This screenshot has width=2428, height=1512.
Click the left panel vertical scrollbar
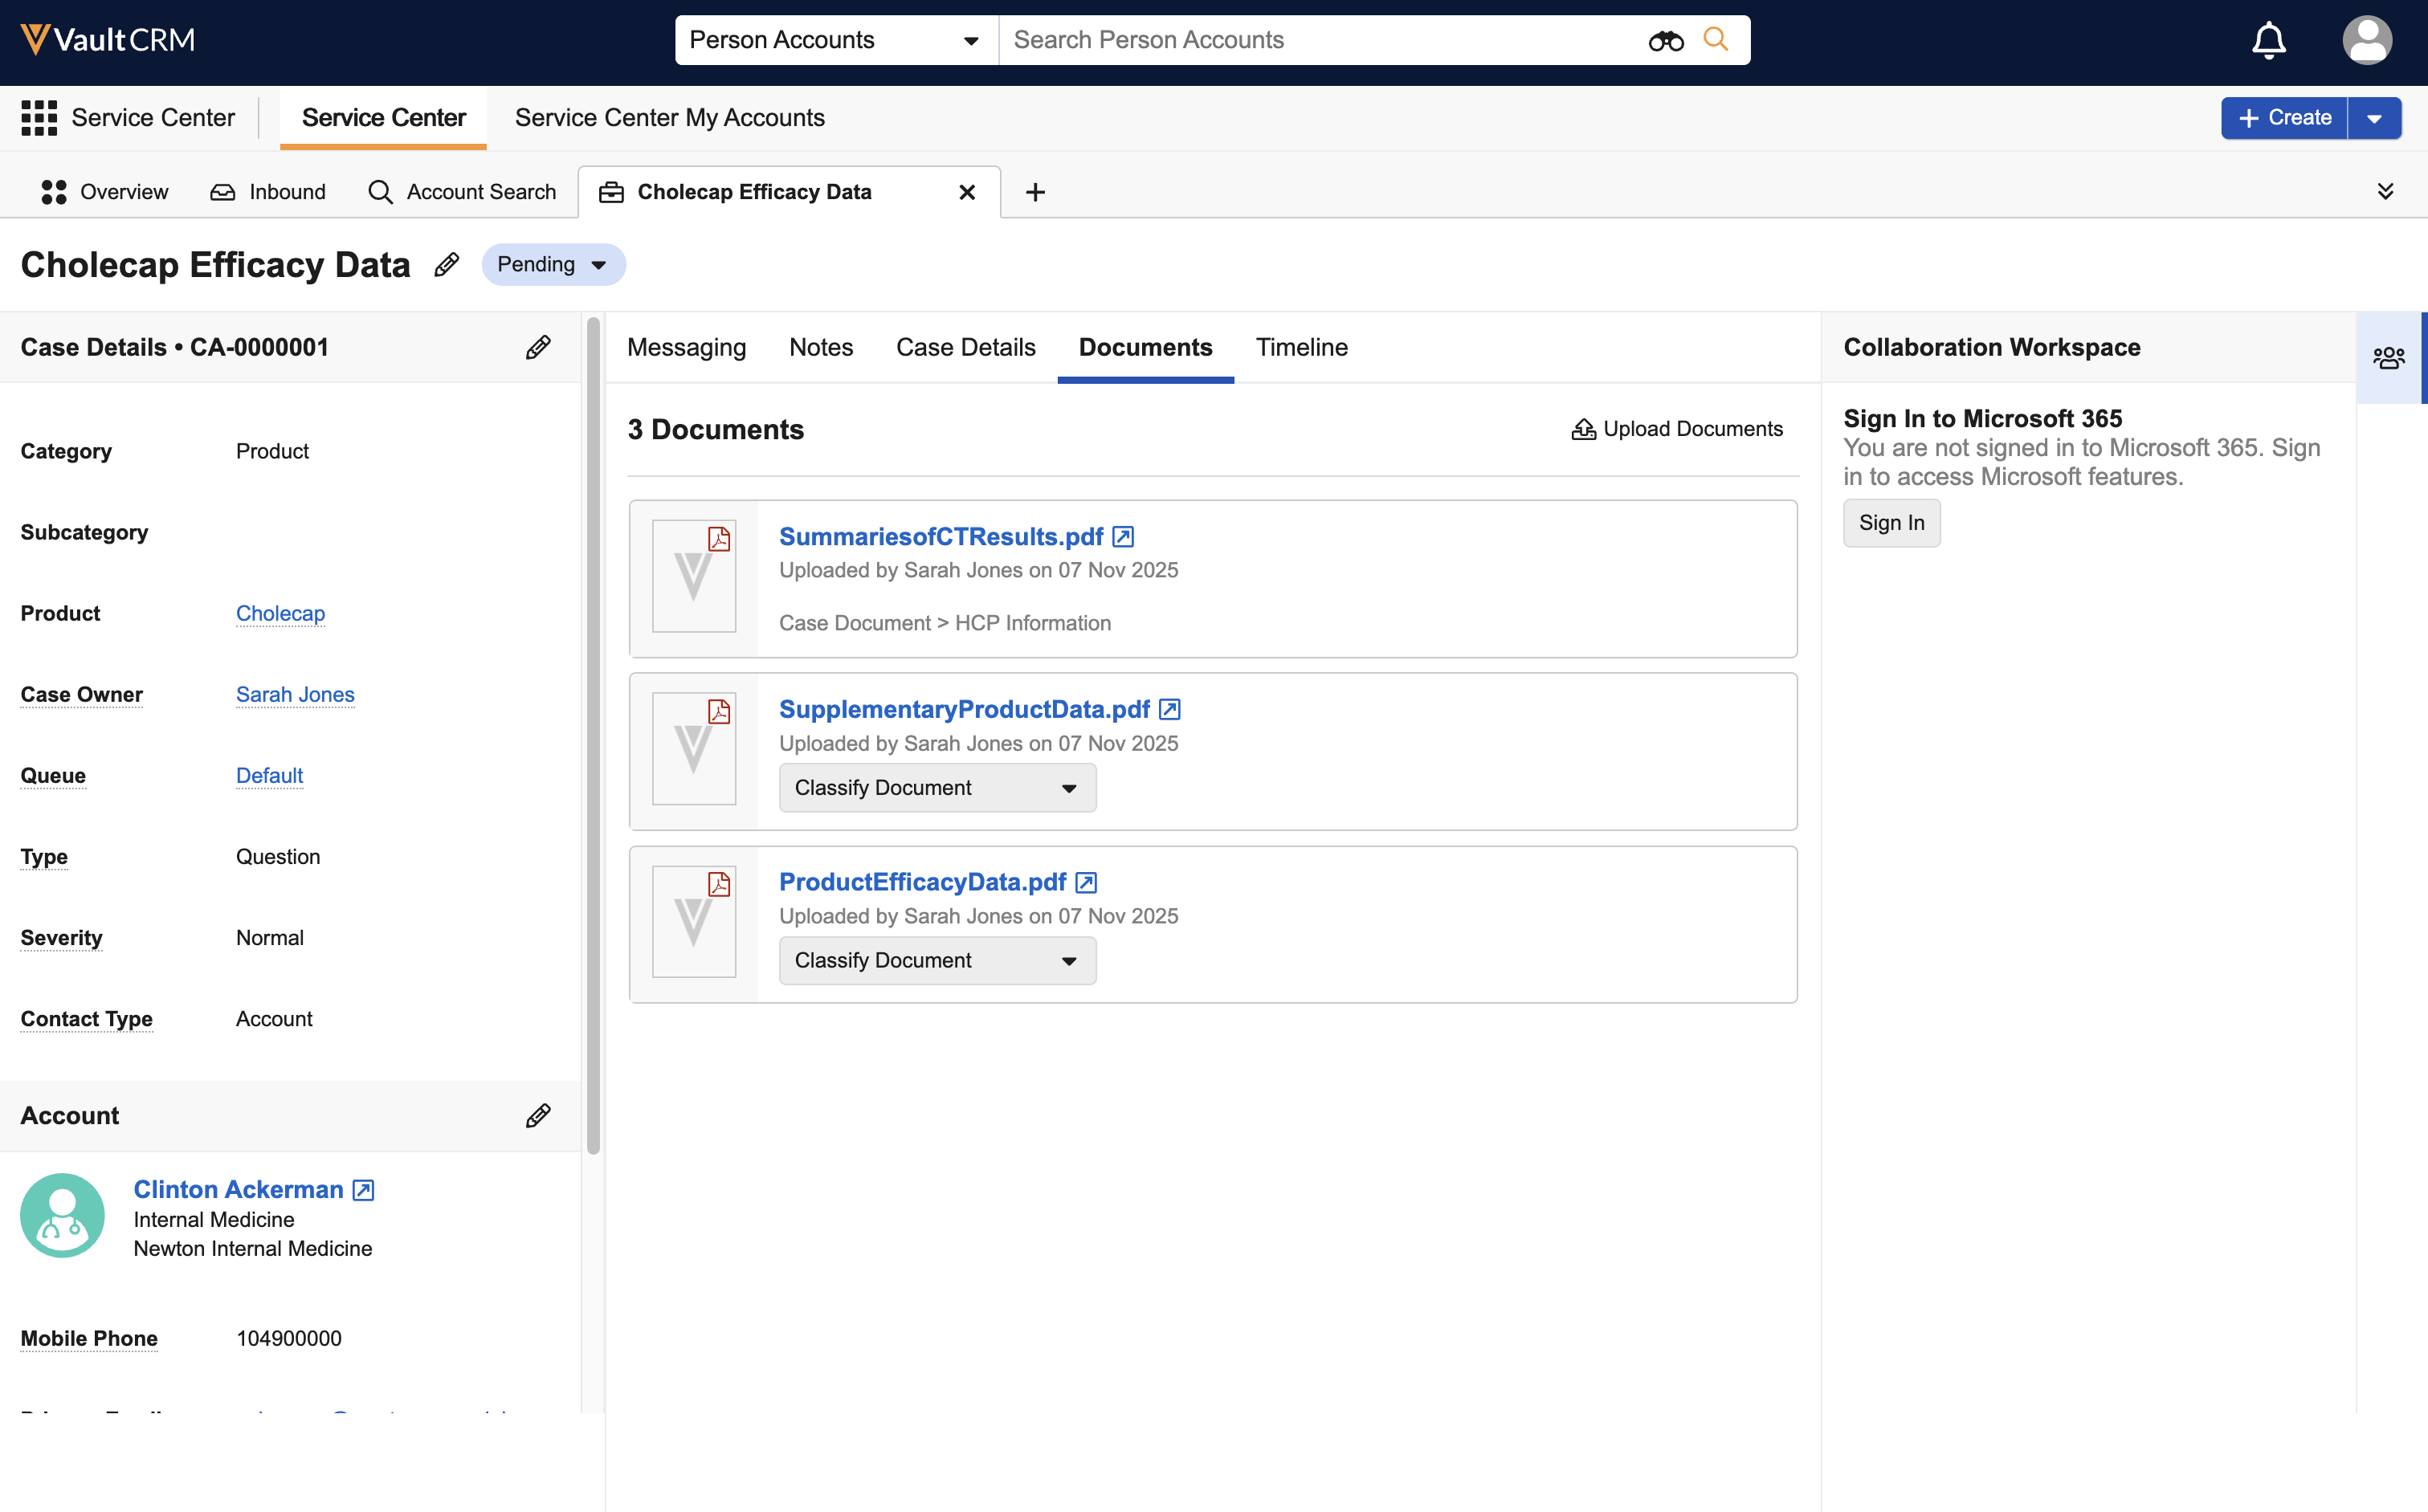[593, 735]
